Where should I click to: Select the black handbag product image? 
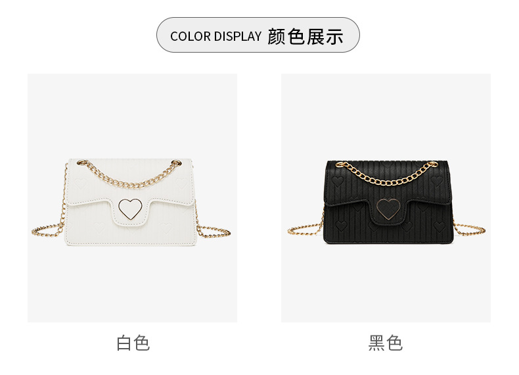click(386, 197)
